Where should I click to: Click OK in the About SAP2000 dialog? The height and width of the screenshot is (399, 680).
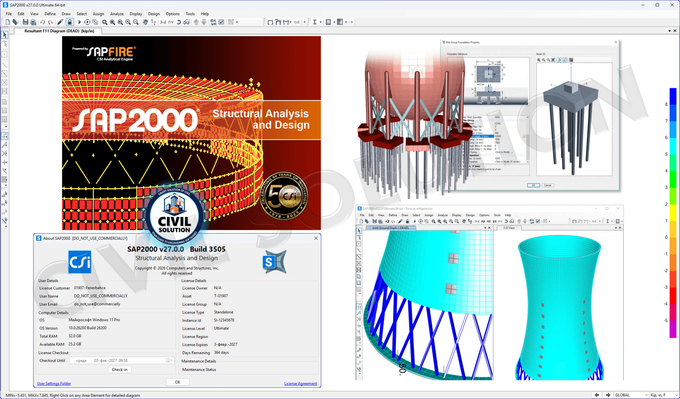[x=177, y=382]
